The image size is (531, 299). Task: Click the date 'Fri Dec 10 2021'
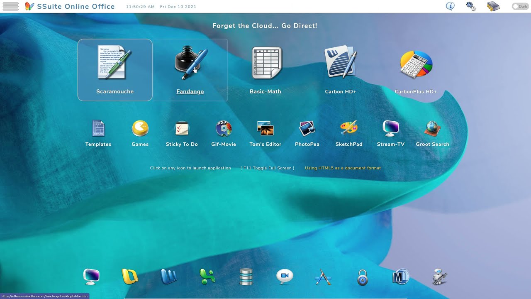pos(178,7)
